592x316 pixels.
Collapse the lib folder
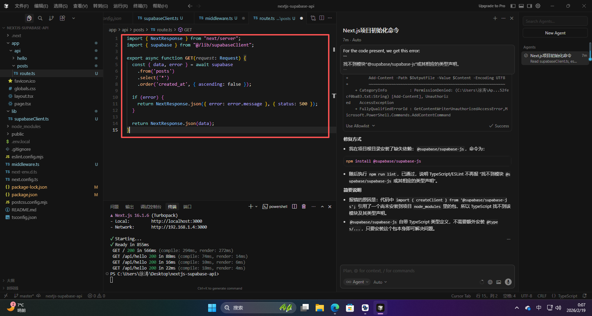[8, 111]
